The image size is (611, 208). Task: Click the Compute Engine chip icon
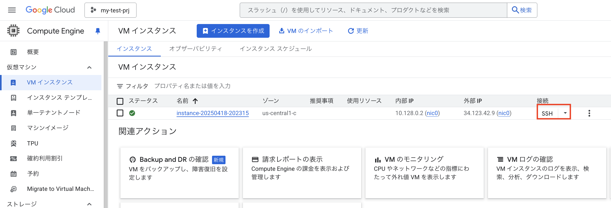pyautogui.click(x=13, y=31)
